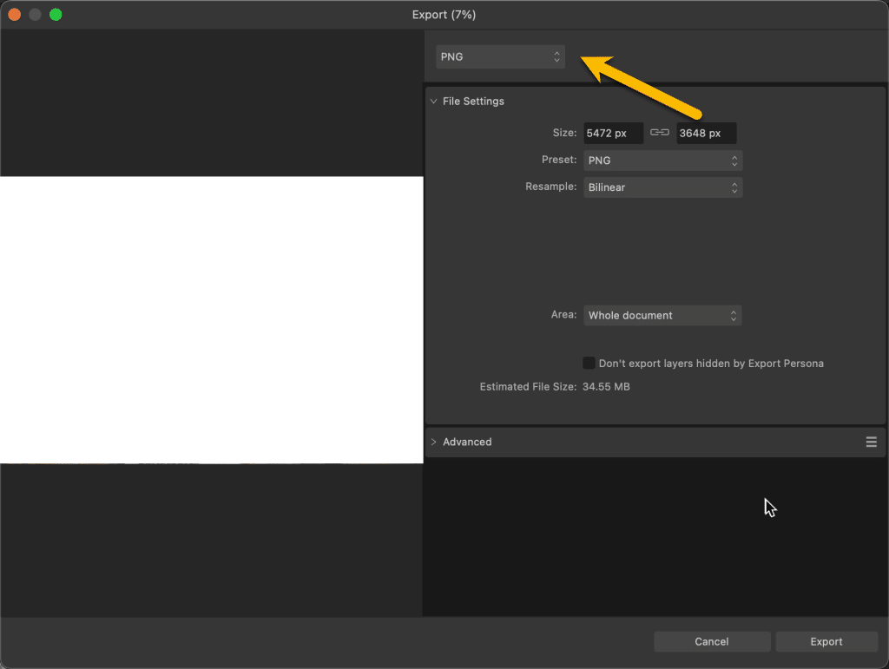Click the chain link icon between width and height

click(x=660, y=133)
